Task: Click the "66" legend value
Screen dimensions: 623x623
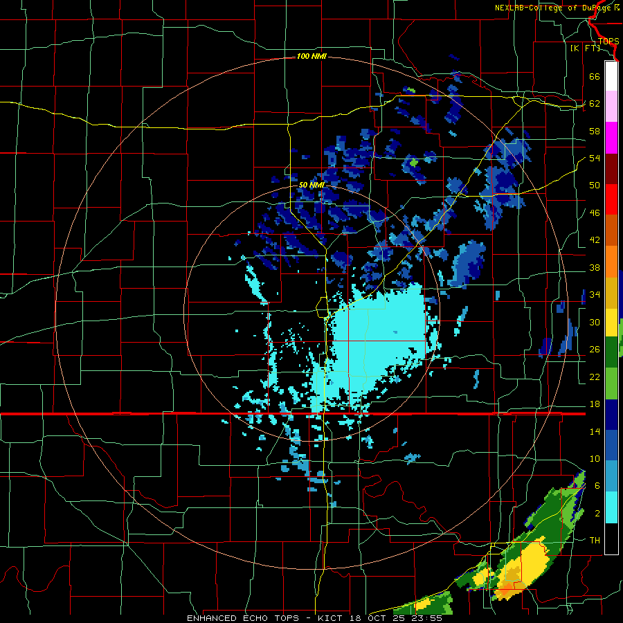Action: click(x=595, y=76)
